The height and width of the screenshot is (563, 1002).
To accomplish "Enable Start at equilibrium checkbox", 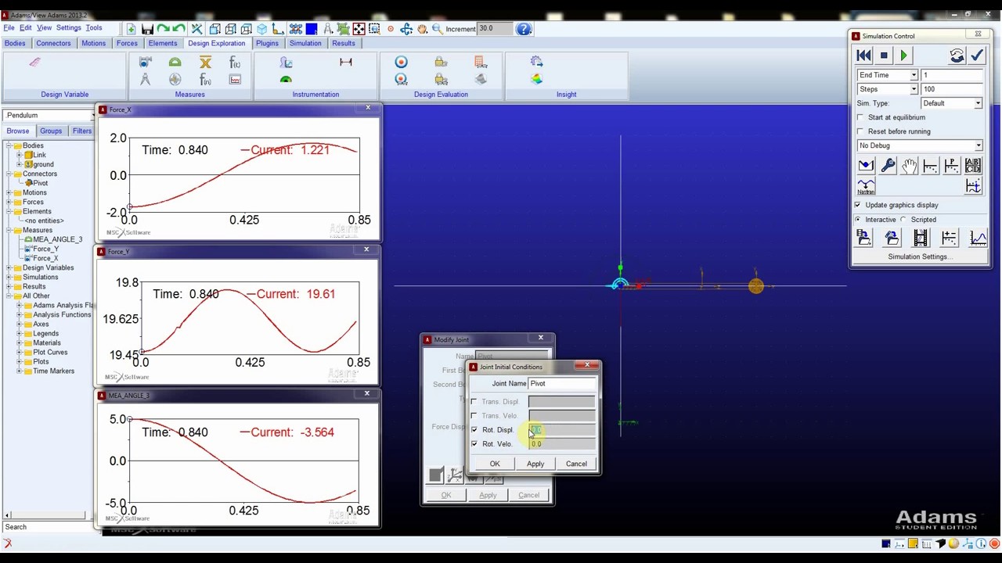I will (x=861, y=117).
